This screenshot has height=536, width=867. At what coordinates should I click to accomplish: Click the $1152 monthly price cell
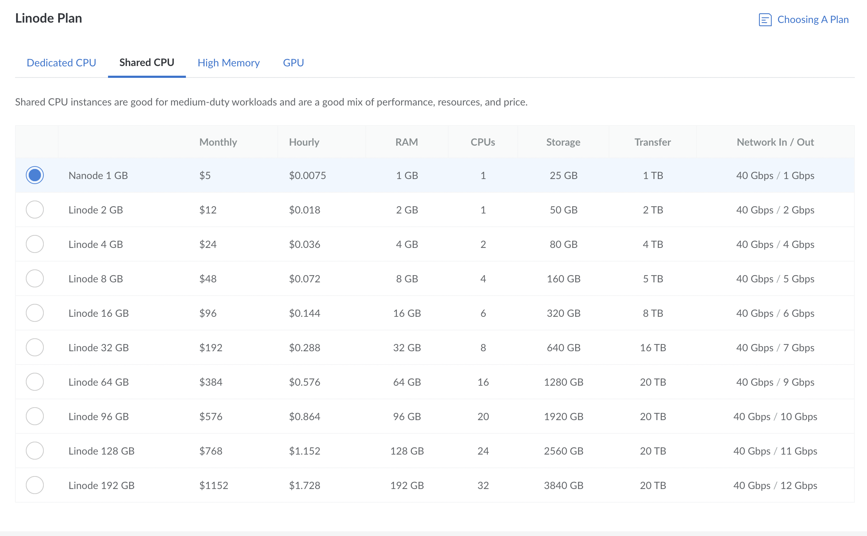[x=214, y=485]
